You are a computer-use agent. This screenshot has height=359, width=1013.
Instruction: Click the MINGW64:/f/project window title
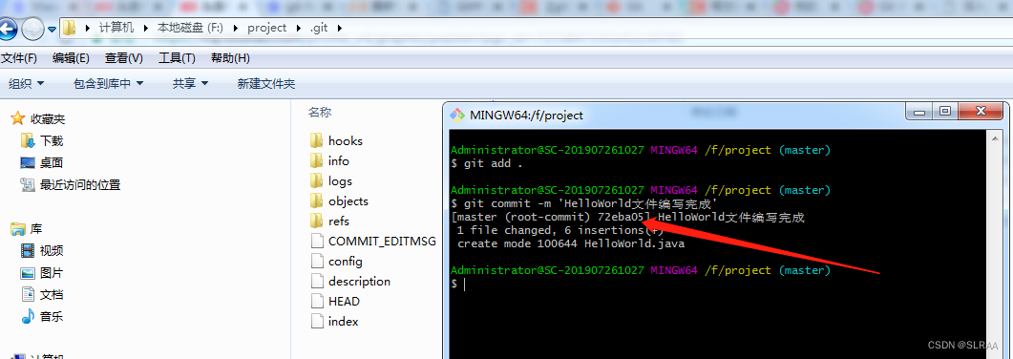(526, 116)
